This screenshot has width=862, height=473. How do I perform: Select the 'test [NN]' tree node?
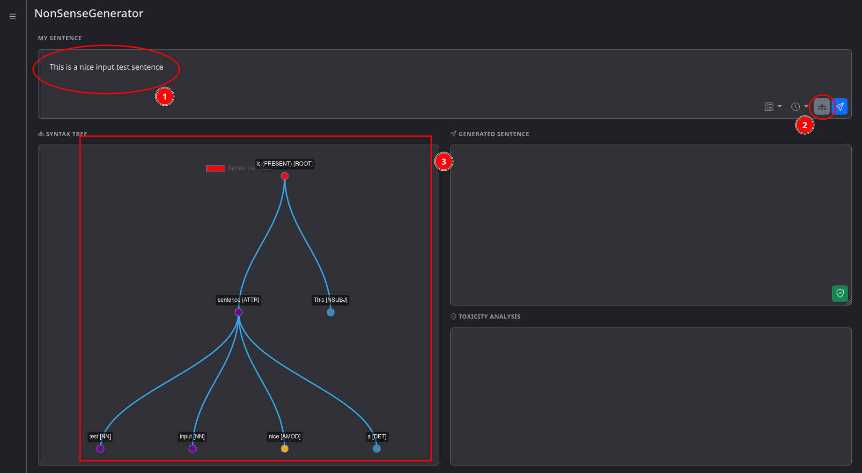point(100,449)
